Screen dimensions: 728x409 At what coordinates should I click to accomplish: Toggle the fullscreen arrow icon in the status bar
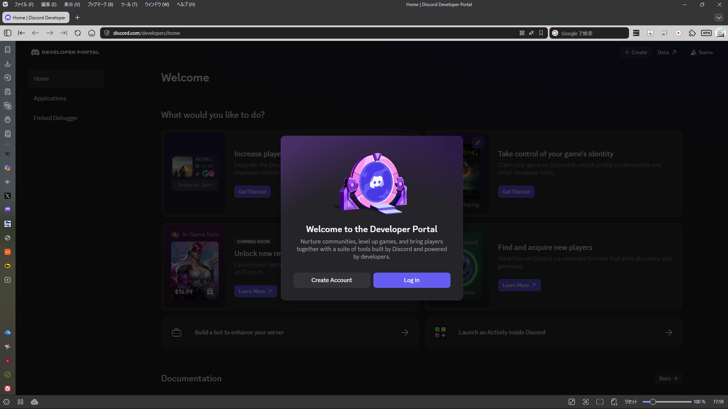(572, 402)
